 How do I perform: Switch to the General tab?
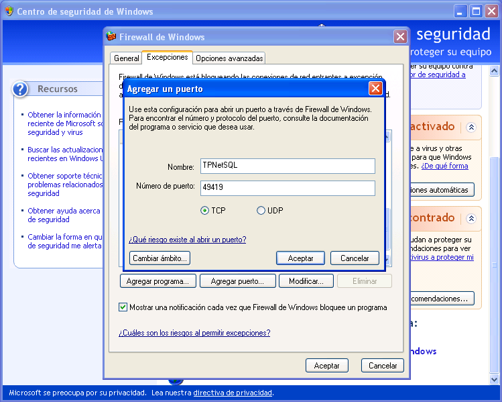click(127, 58)
